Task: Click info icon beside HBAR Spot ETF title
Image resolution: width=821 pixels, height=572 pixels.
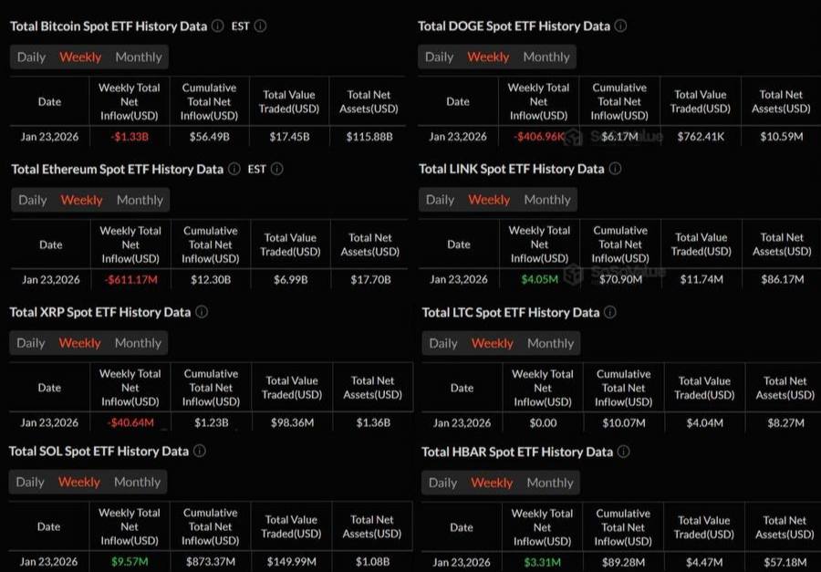Action: tap(623, 452)
